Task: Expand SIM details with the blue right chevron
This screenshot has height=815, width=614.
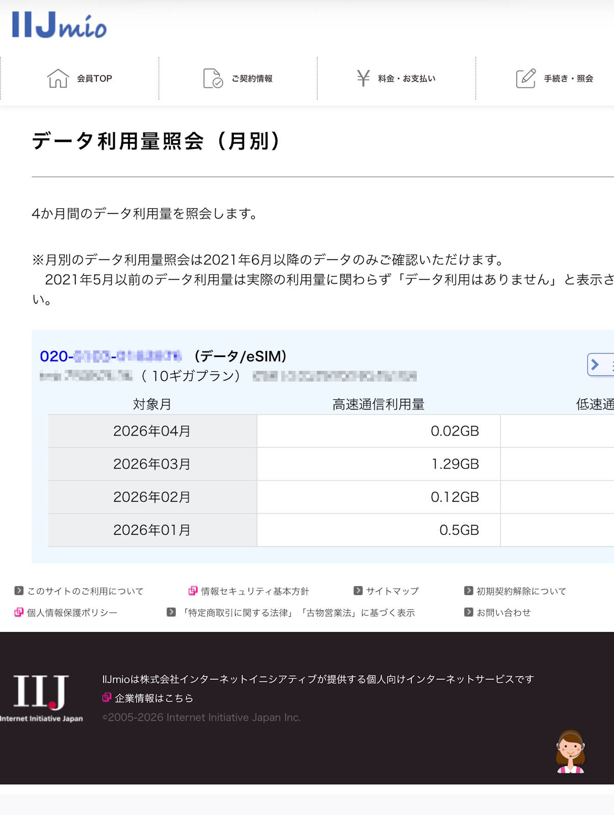Action: click(595, 365)
